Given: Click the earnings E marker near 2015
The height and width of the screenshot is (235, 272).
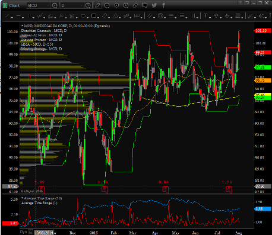Looking at the screenshot, I should click(105, 189).
